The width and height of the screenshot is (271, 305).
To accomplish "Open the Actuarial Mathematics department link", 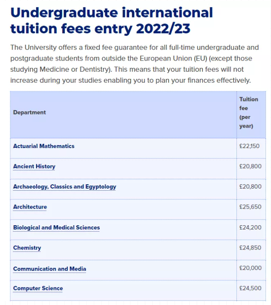I will (x=43, y=146).
